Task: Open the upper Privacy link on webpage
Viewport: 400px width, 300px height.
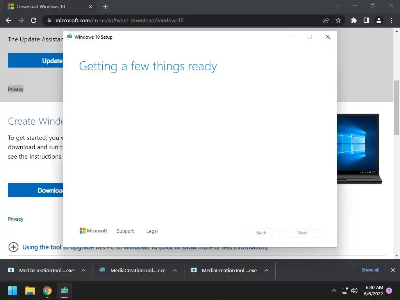Action: pos(16,89)
